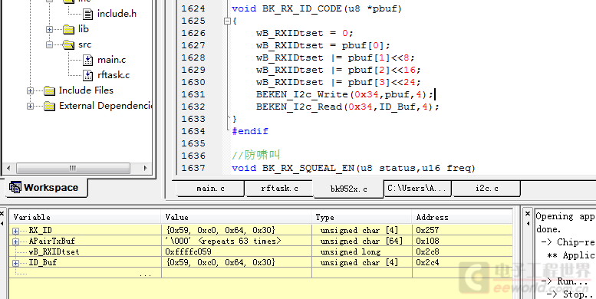Expand the ID_Buf watch variable
596x299 pixels.
click(x=15, y=263)
